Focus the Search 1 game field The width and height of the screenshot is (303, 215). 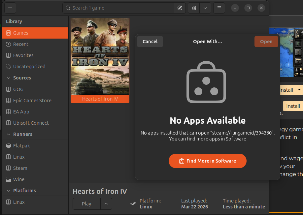tap(118, 8)
